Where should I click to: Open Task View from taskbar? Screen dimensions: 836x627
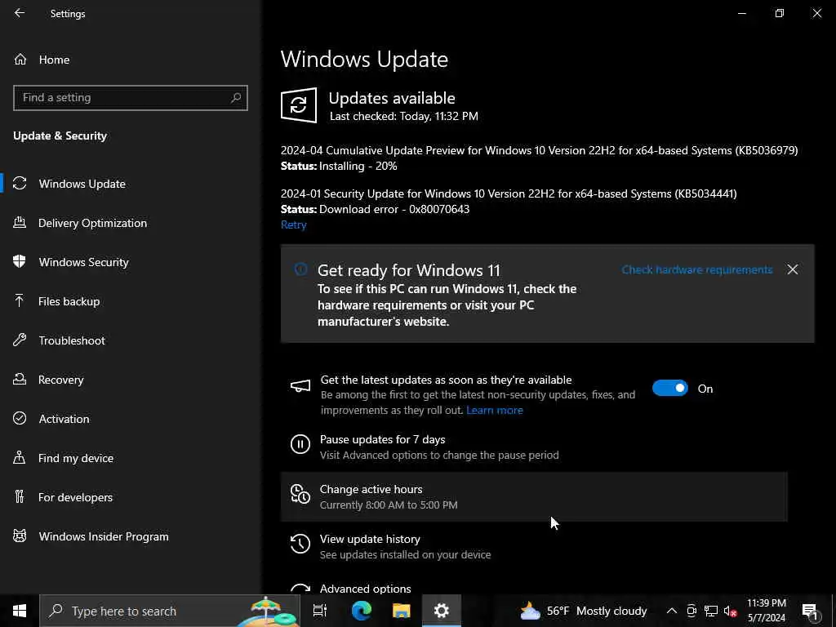tap(320, 611)
